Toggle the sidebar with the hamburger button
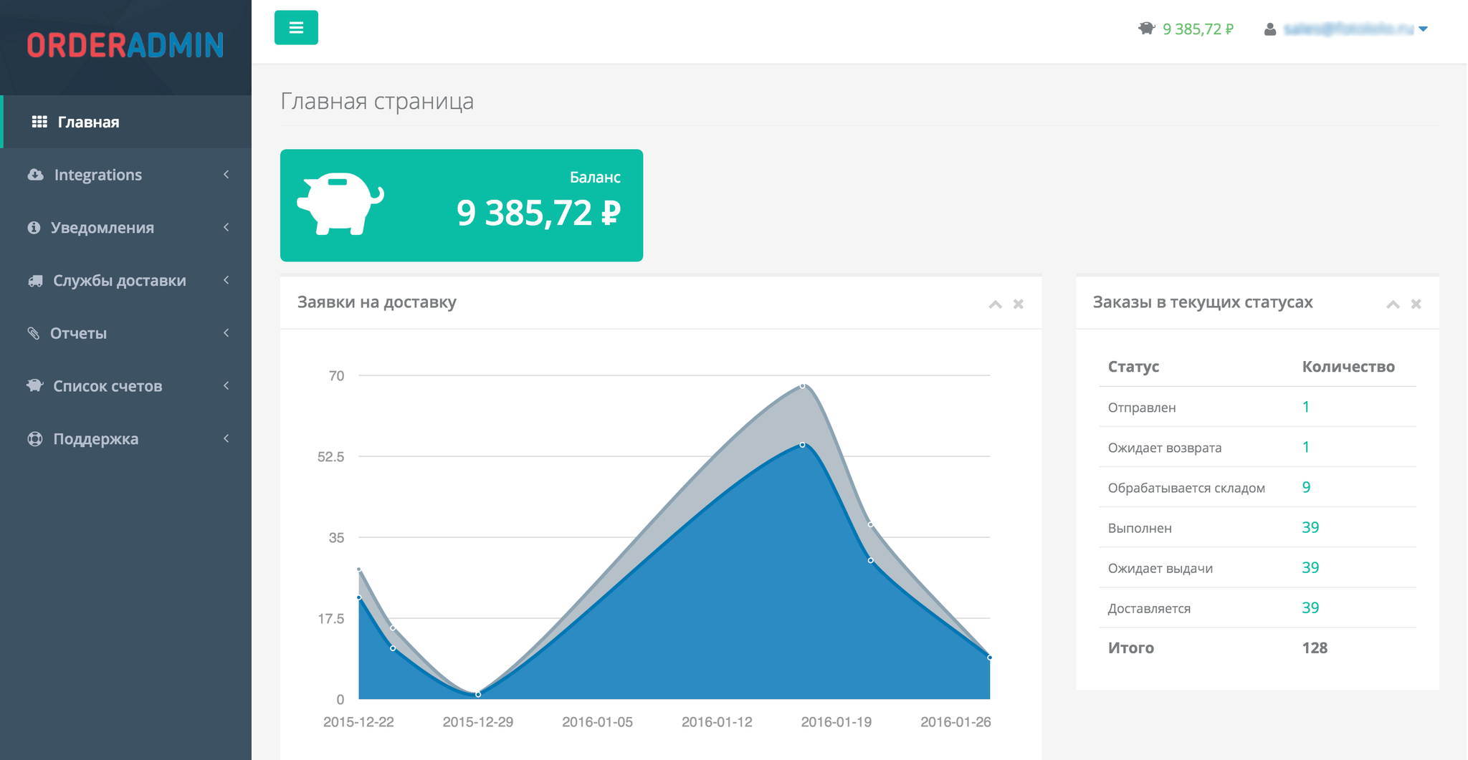Image resolution: width=1468 pixels, height=760 pixels. 296,28
